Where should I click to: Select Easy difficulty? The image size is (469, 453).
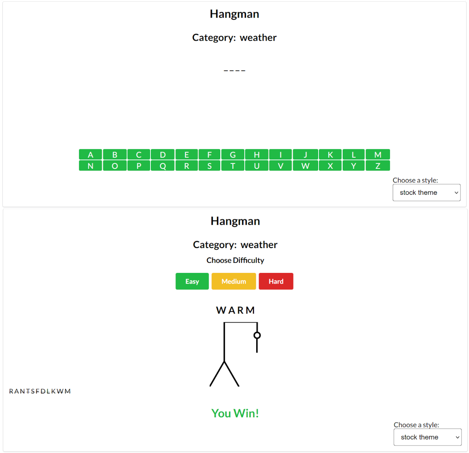(x=192, y=281)
